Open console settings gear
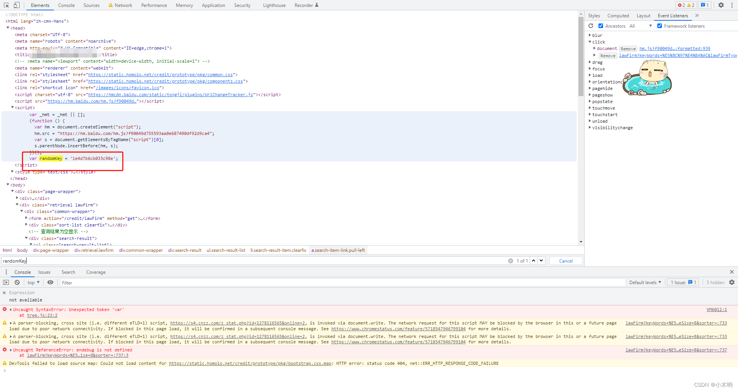This screenshot has height=391, width=738. [732, 282]
